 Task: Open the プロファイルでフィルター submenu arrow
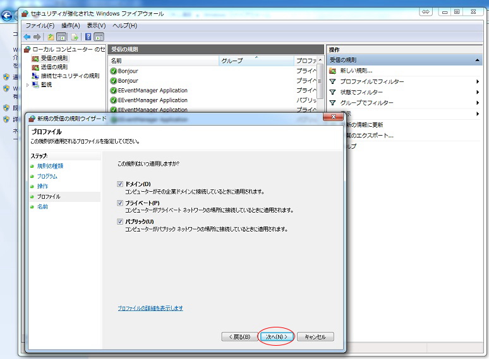[x=478, y=81]
